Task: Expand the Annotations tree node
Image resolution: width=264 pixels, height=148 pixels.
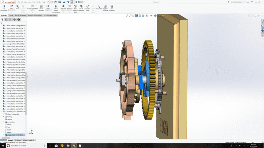Action: pos(4,122)
